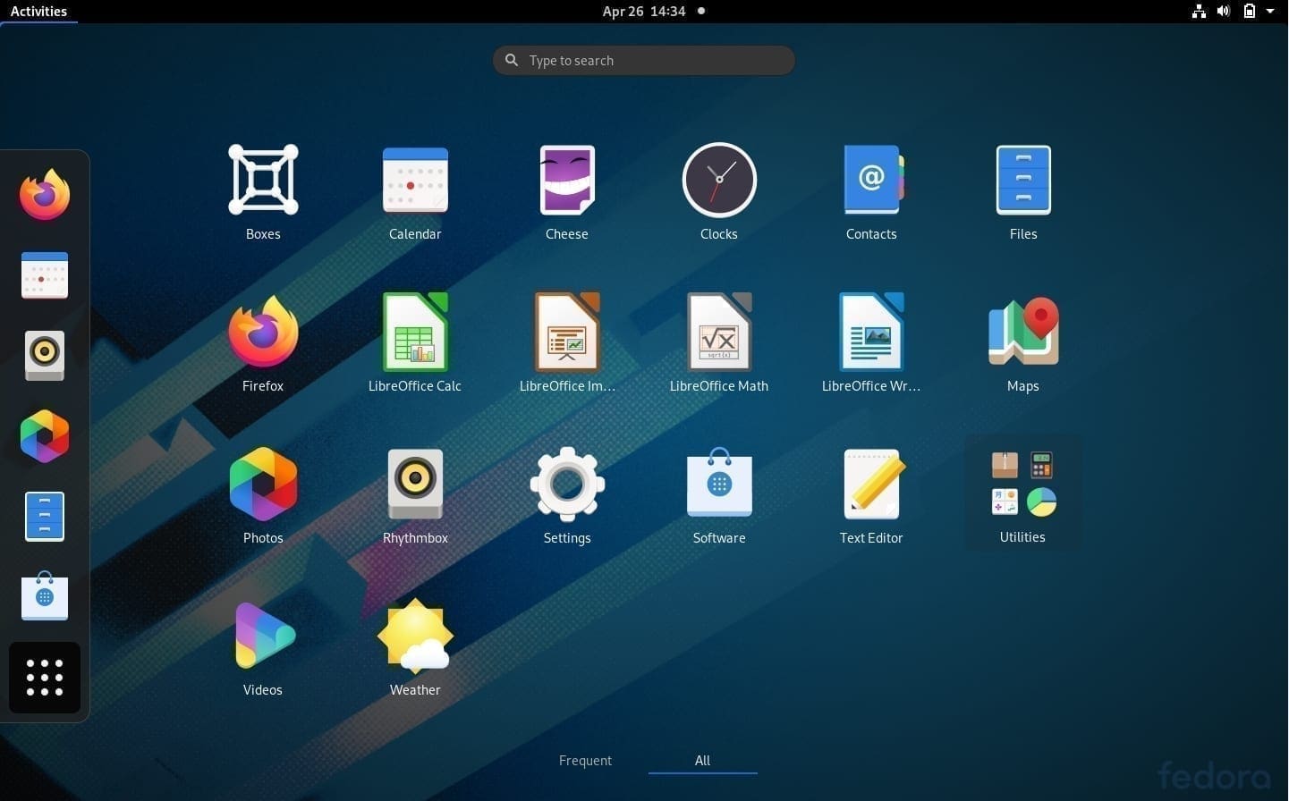Click the network status icon
Screen dimensions: 1289x801
click(1199, 11)
